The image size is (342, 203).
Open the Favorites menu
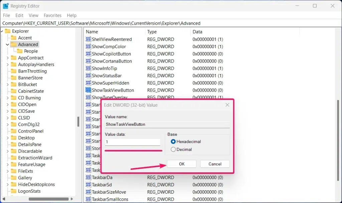(x=52, y=15)
